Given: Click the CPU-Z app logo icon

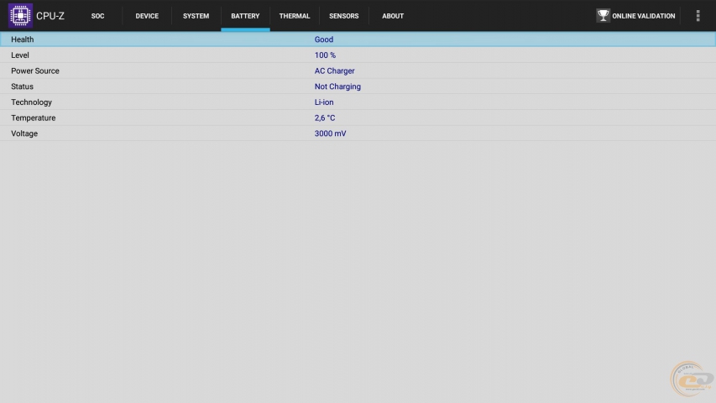Looking at the screenshot, I should click(20, 16).
